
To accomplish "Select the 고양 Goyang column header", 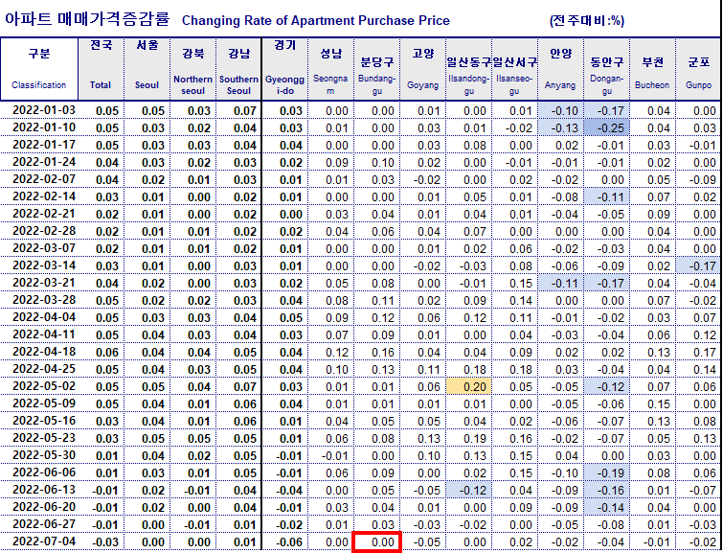I will (423, 69).
